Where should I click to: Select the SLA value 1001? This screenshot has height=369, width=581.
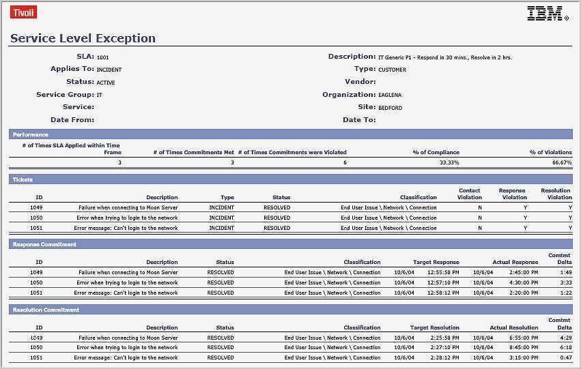(102, 57)
